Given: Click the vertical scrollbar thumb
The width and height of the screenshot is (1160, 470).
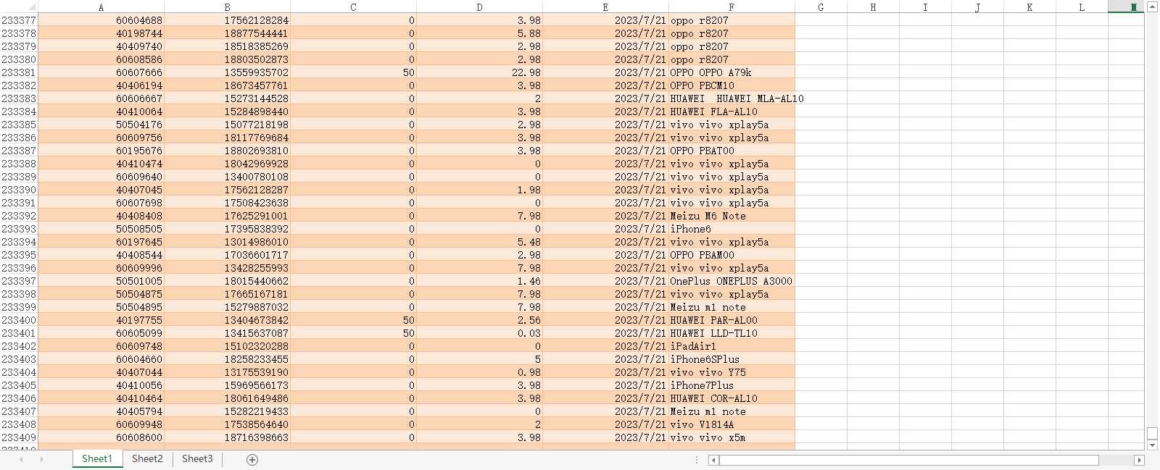Looking at the screenshot, I should tap(1152, 434).
